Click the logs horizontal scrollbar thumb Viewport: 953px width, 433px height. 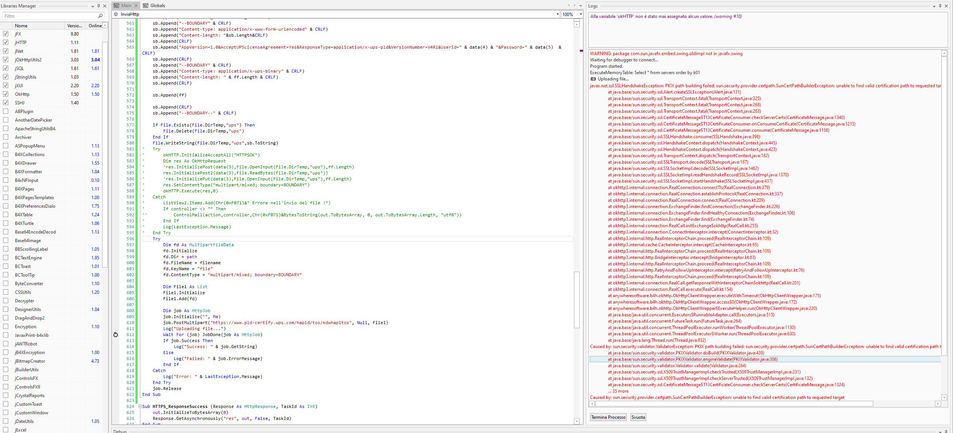click(x=733, y=404)
